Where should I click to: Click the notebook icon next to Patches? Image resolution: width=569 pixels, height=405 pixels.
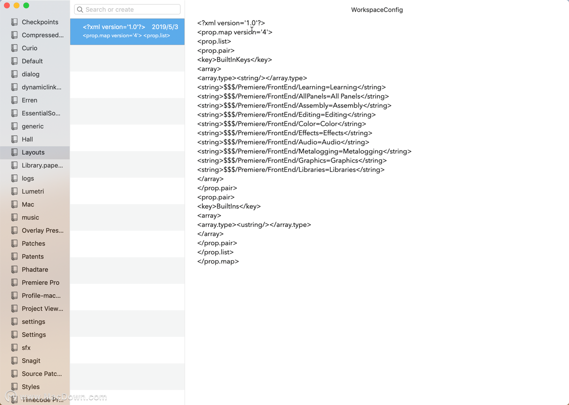click(x=14, y=244)
